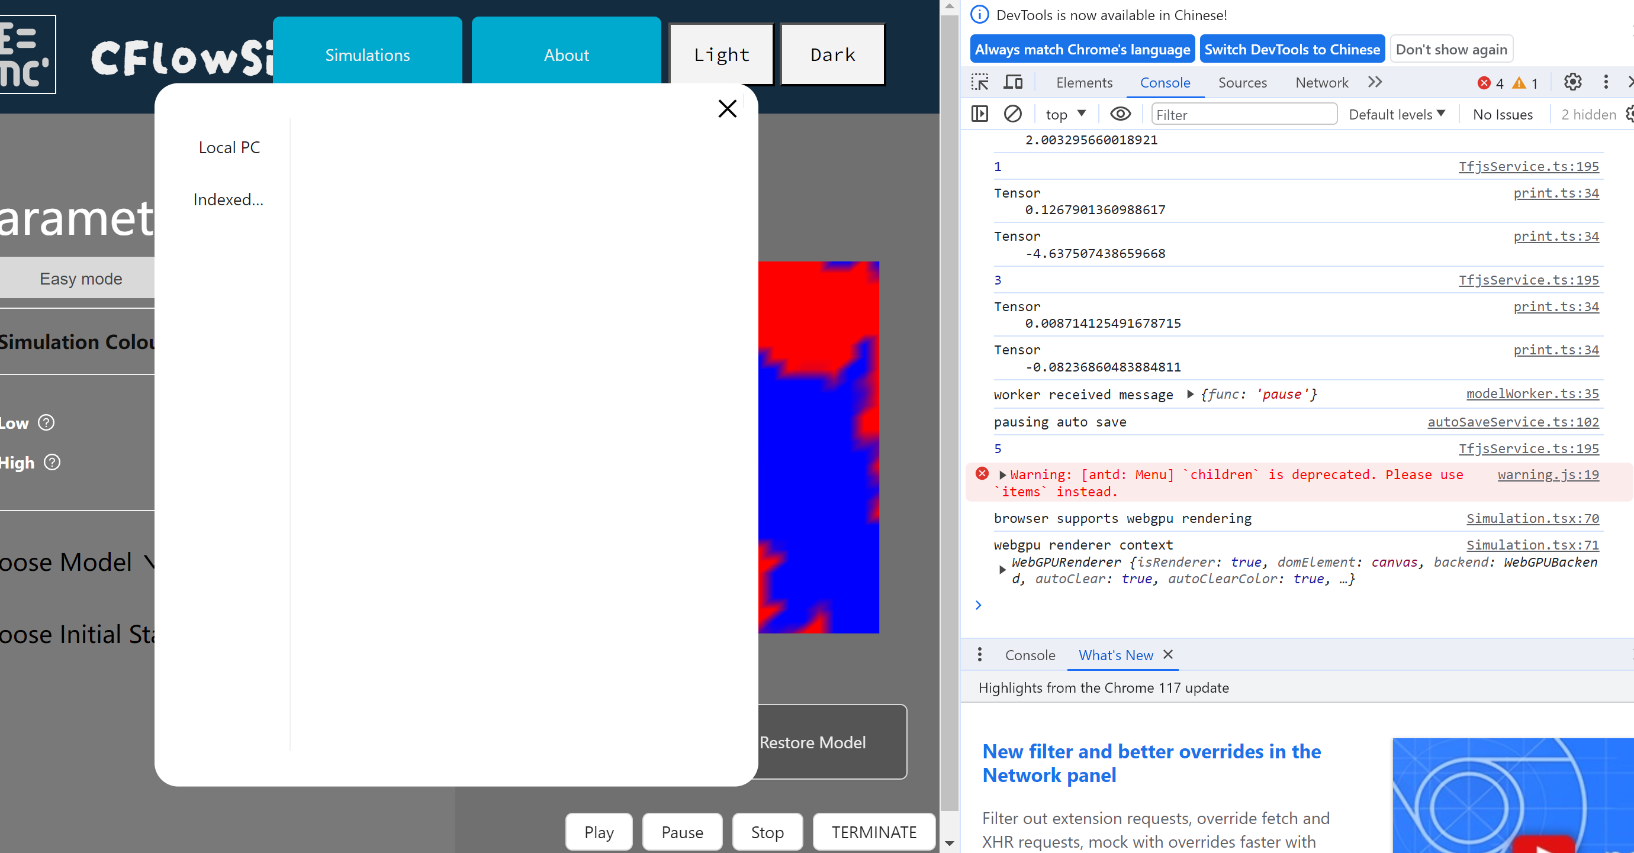Clear the console with the clear icon
1634x853 pixels.
[x=1013, y=114]
